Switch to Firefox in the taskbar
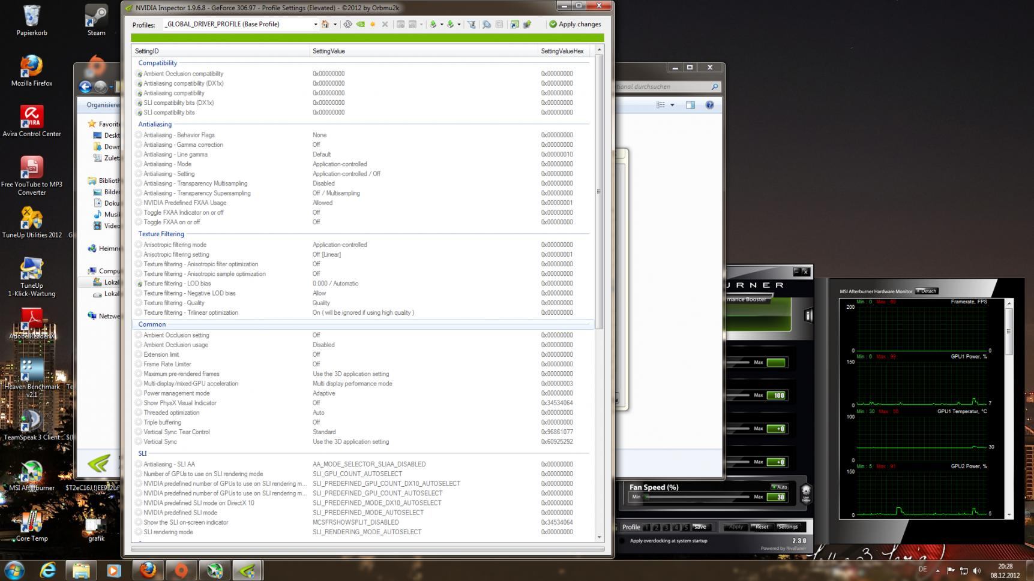The image size is (1034, 581). [x=148, y=570]
